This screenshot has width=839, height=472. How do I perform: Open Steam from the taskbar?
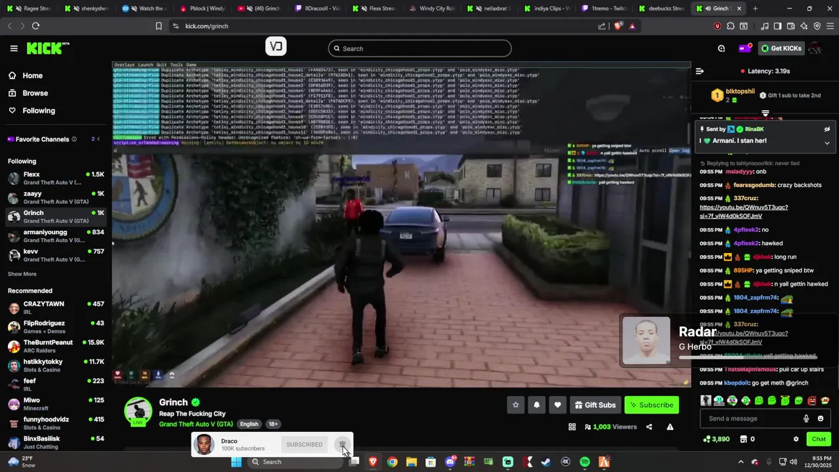point(546,462)
